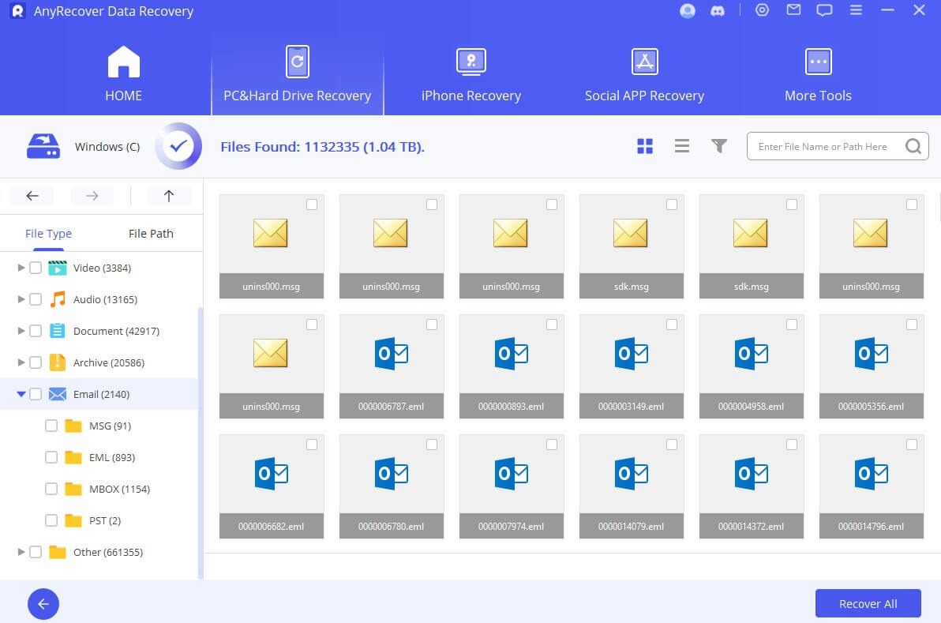Open the Discord community icon
This screenshot has height=623, width=941.
click(718, 10)
